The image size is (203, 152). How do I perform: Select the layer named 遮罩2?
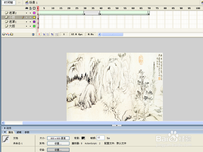click(x=13, y=13)
